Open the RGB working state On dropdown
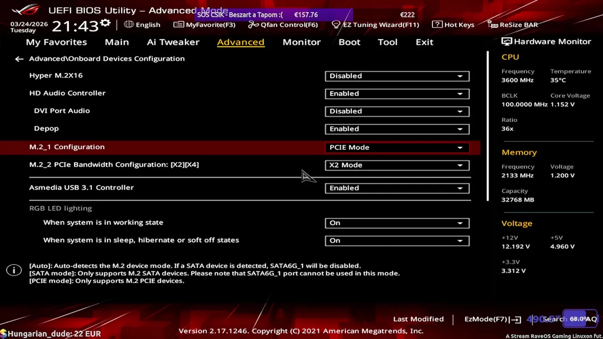603x339 pixels. pyautogui.click(x=397, y=223)
